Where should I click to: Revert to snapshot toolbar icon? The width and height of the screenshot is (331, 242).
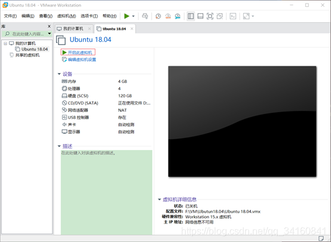168,16
